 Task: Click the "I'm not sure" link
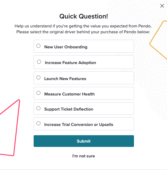pyautogui.click(x=84, y=156)
